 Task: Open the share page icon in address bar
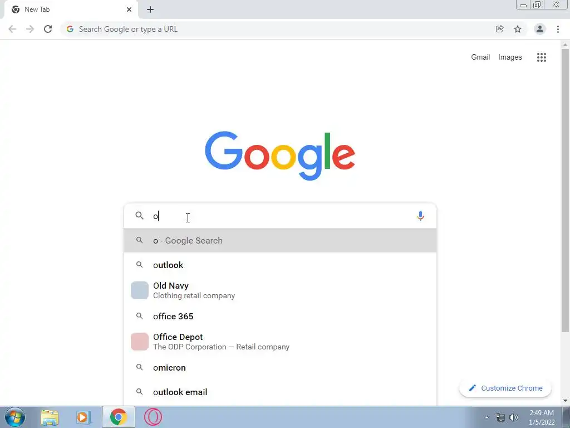click(499, 29)
